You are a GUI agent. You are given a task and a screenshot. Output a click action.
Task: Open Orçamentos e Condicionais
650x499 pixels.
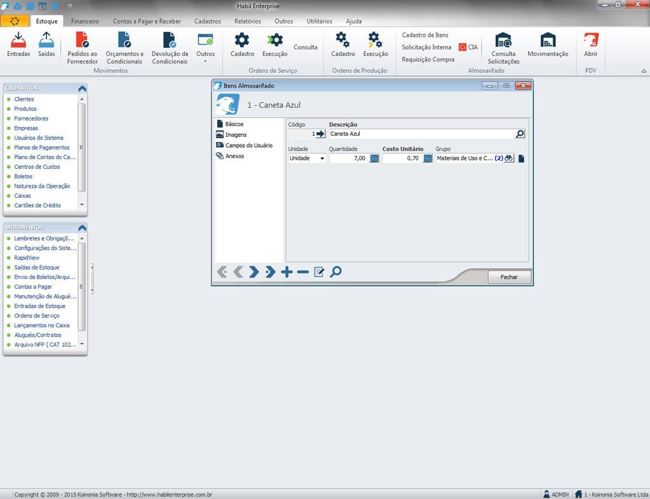[x=124, y=48]
